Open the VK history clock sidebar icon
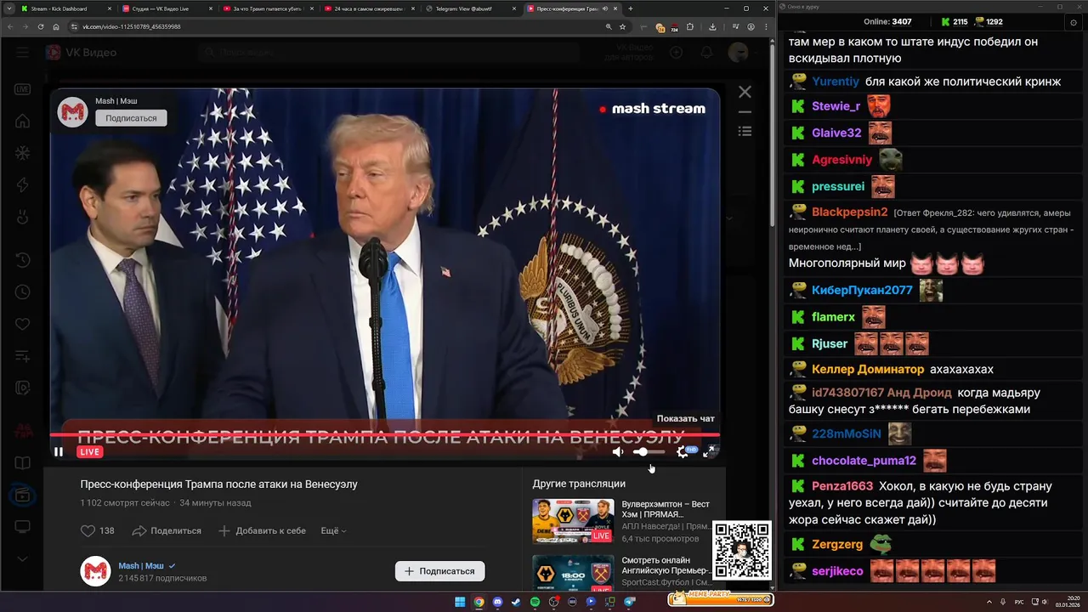The width and height of the screenshot is (1088, 612). coord(22,259)
